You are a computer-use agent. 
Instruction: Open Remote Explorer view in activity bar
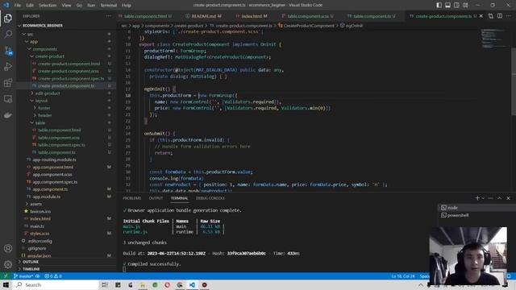(x=8, y=98)
